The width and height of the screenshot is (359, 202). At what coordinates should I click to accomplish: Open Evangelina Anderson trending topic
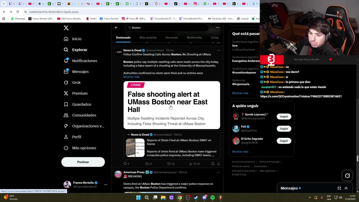click(246, 61)
